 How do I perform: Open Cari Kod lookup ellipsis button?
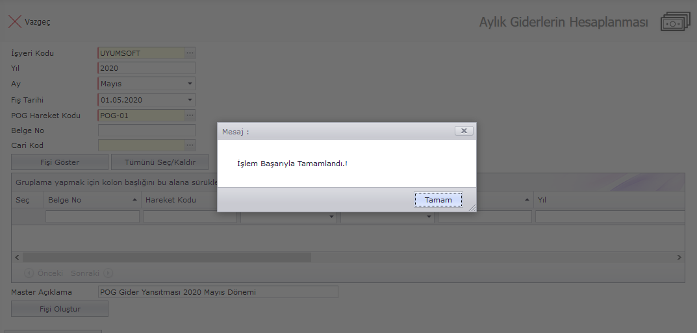tap(190, 145)
